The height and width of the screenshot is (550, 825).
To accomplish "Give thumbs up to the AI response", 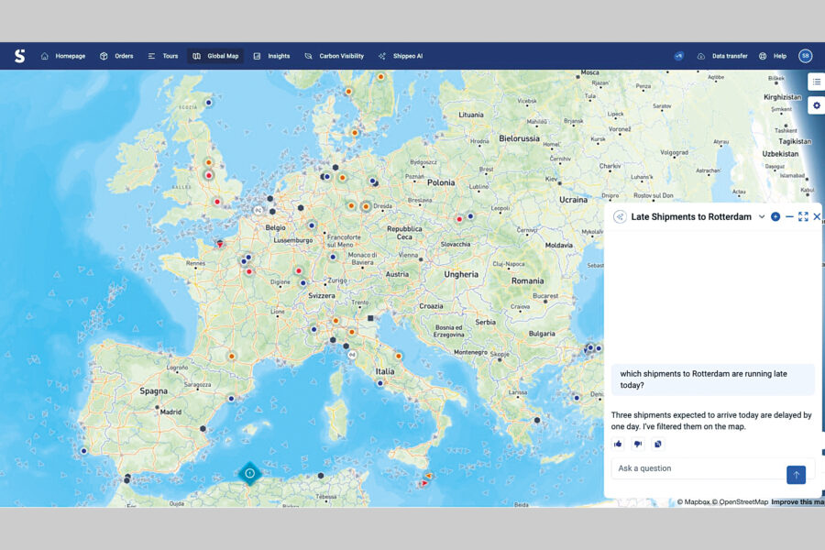I will click(x=618, y=444).
